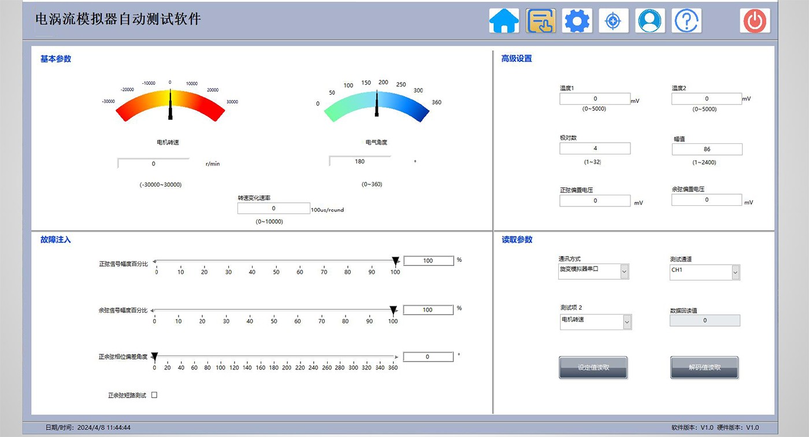
Task: Open the manual test touch-form icon
Action: coord(541,21)
